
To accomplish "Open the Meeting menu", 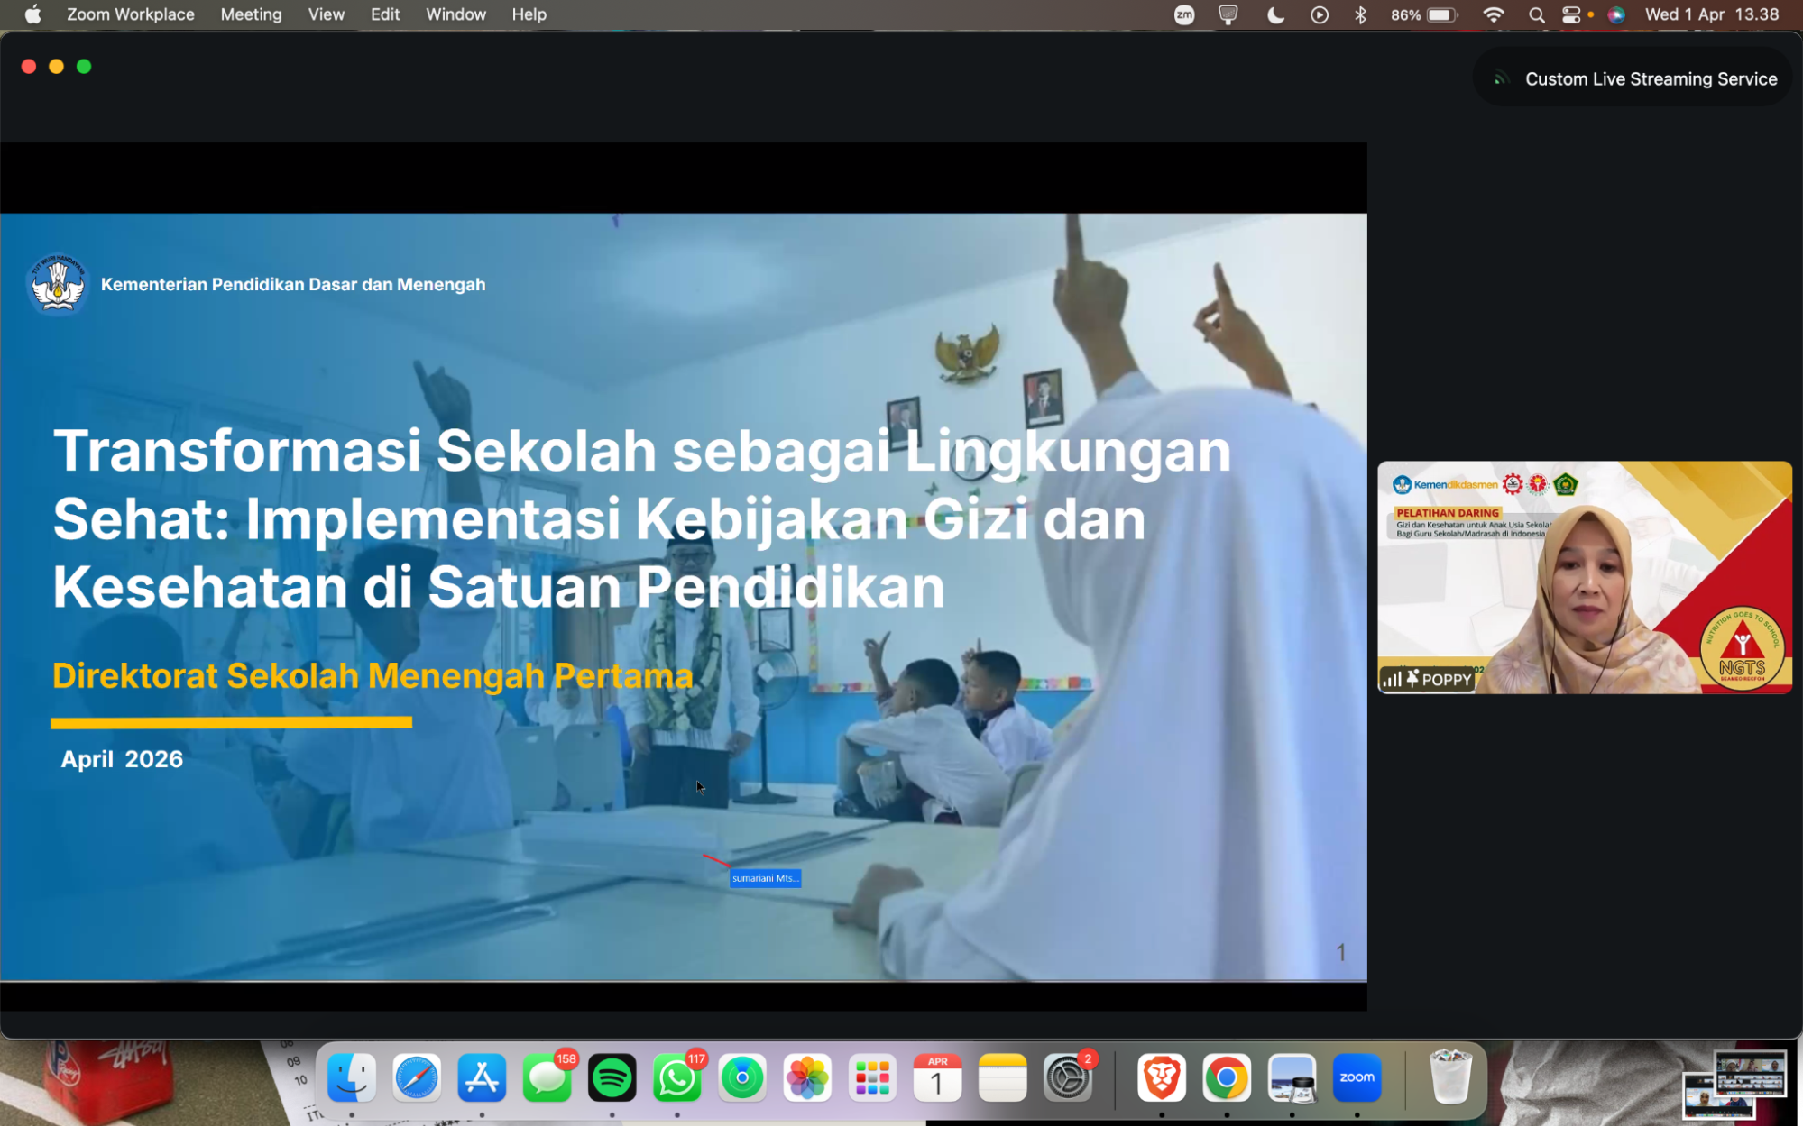I will point(251,14).
